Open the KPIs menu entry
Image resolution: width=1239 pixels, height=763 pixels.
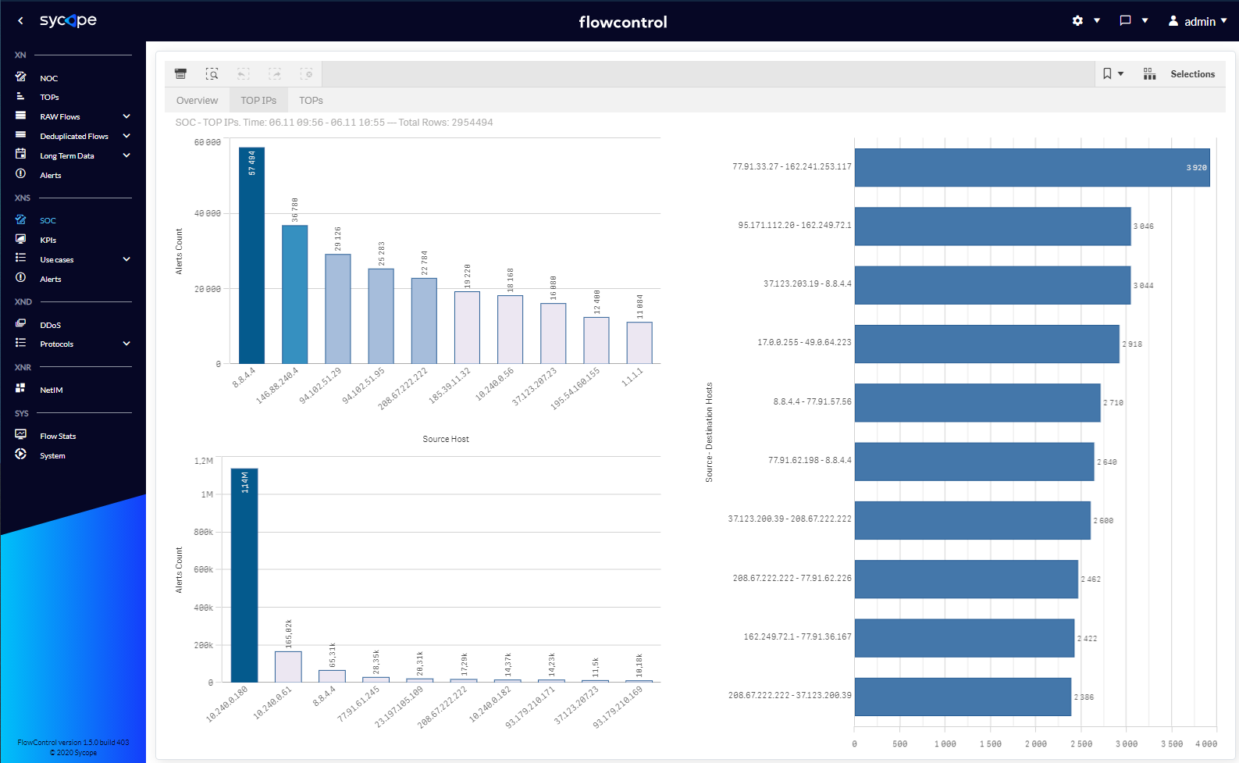coord(48,240)
